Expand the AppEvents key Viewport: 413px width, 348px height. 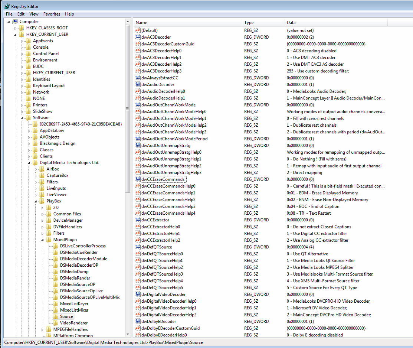pos(22,41)
